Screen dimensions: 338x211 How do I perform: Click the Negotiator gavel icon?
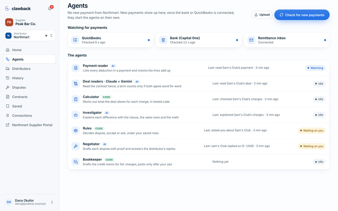pos(75,146)
